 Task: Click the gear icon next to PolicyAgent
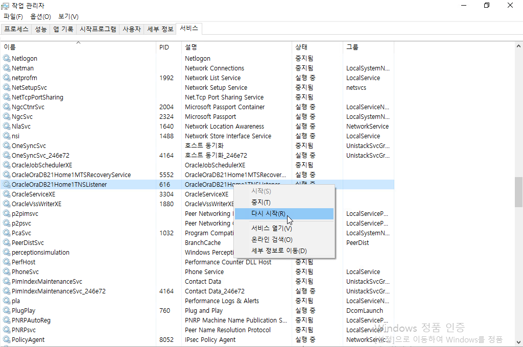7,339
